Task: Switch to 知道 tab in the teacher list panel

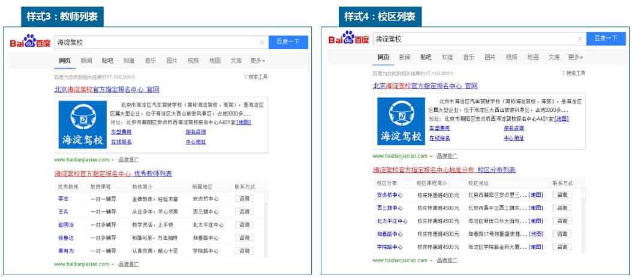Action: pyautogui.click(x=129, y=60)
